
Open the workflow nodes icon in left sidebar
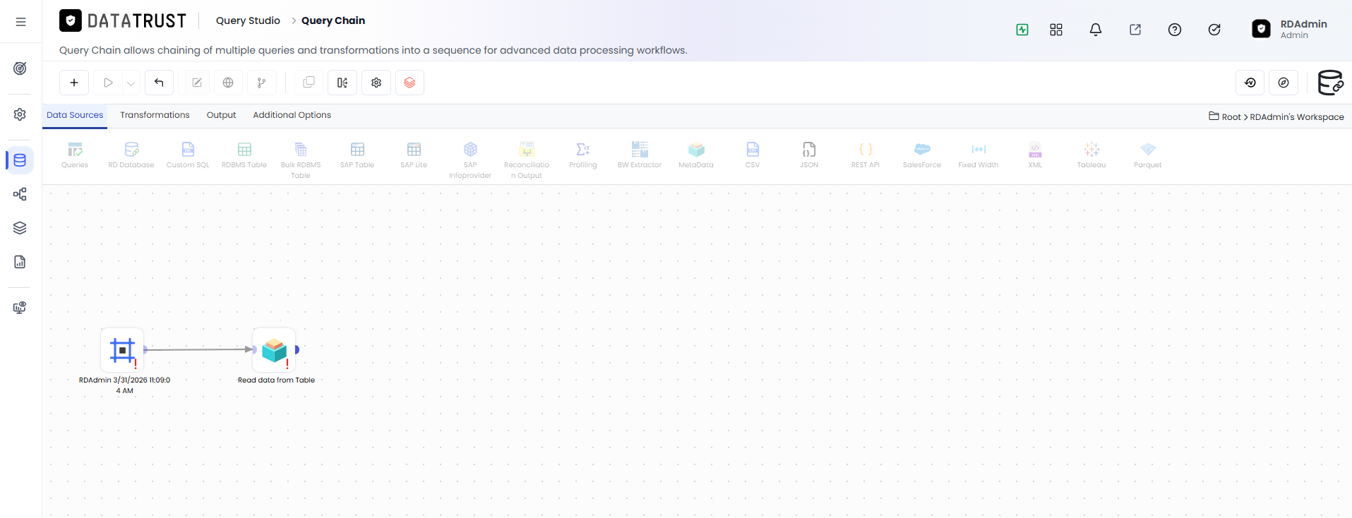click(x=20, y=194)
